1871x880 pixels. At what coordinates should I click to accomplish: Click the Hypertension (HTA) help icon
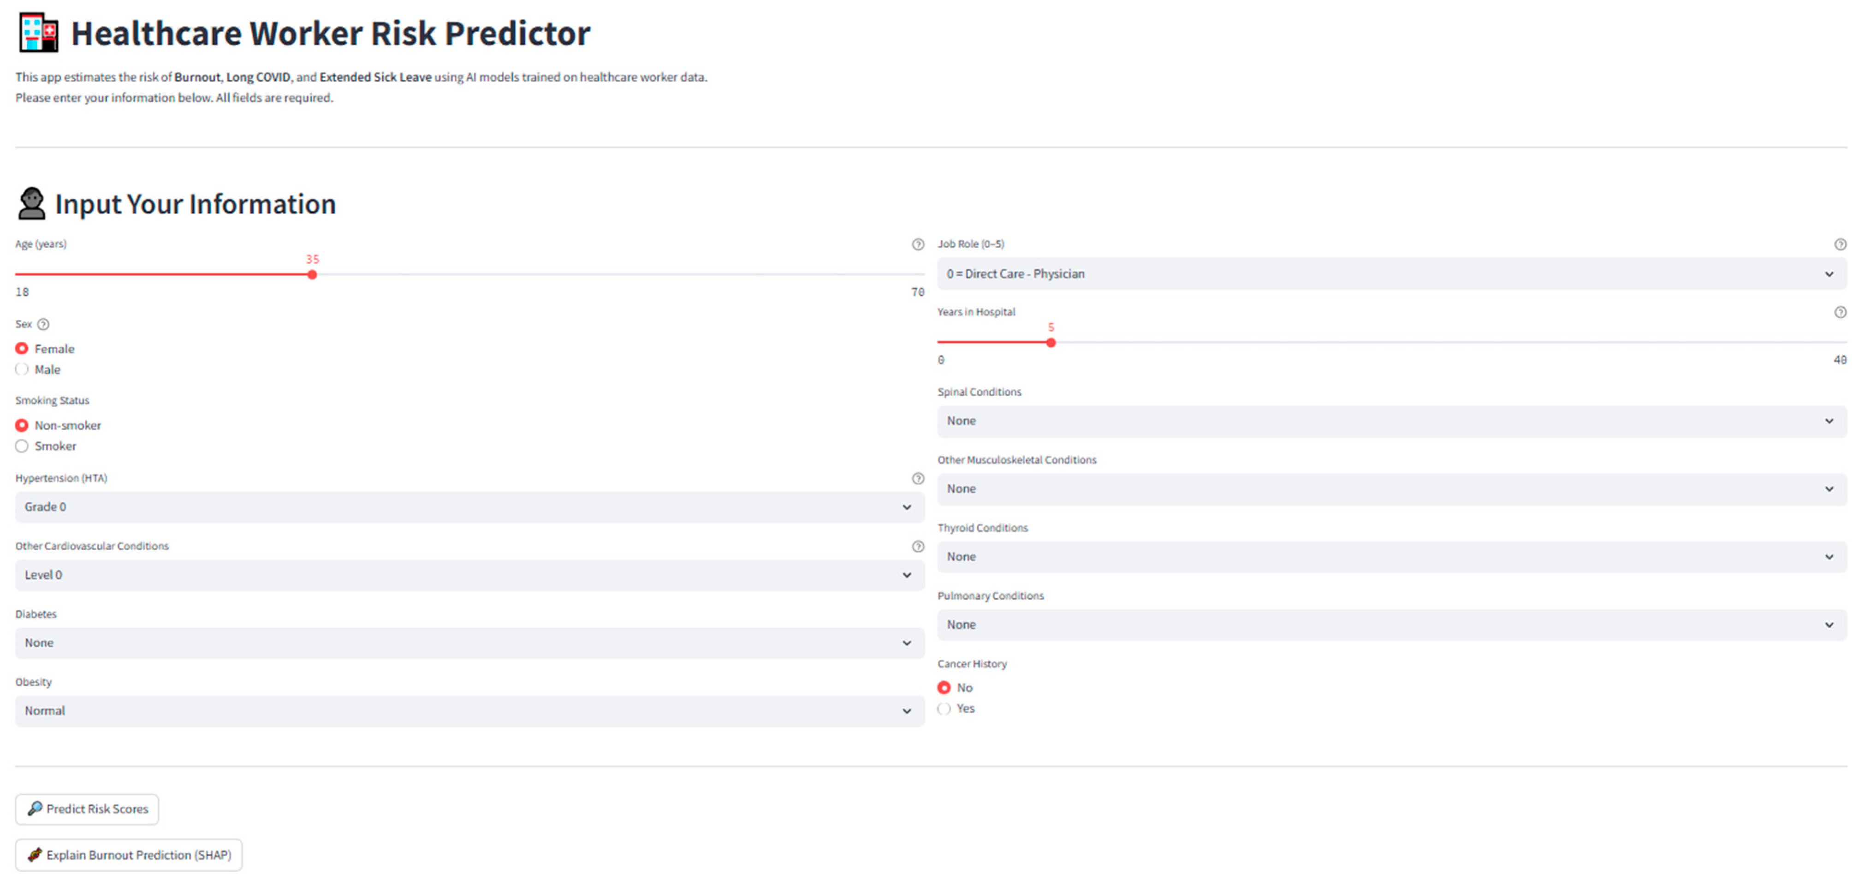coord(917,478)
